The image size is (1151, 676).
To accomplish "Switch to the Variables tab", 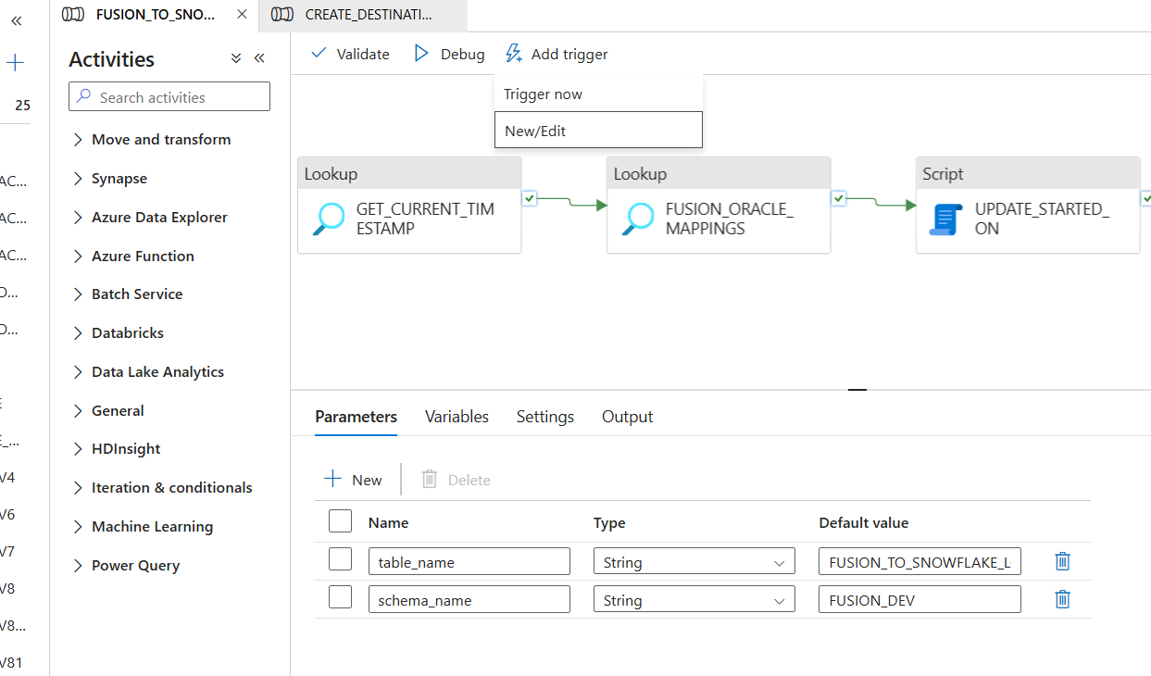I will (x=457, y=417).
